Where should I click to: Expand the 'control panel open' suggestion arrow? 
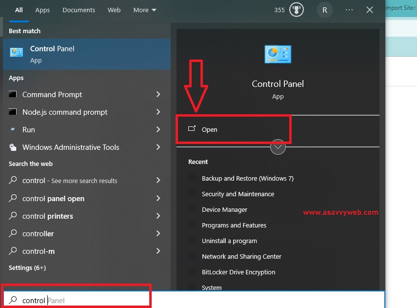(158, 198)
